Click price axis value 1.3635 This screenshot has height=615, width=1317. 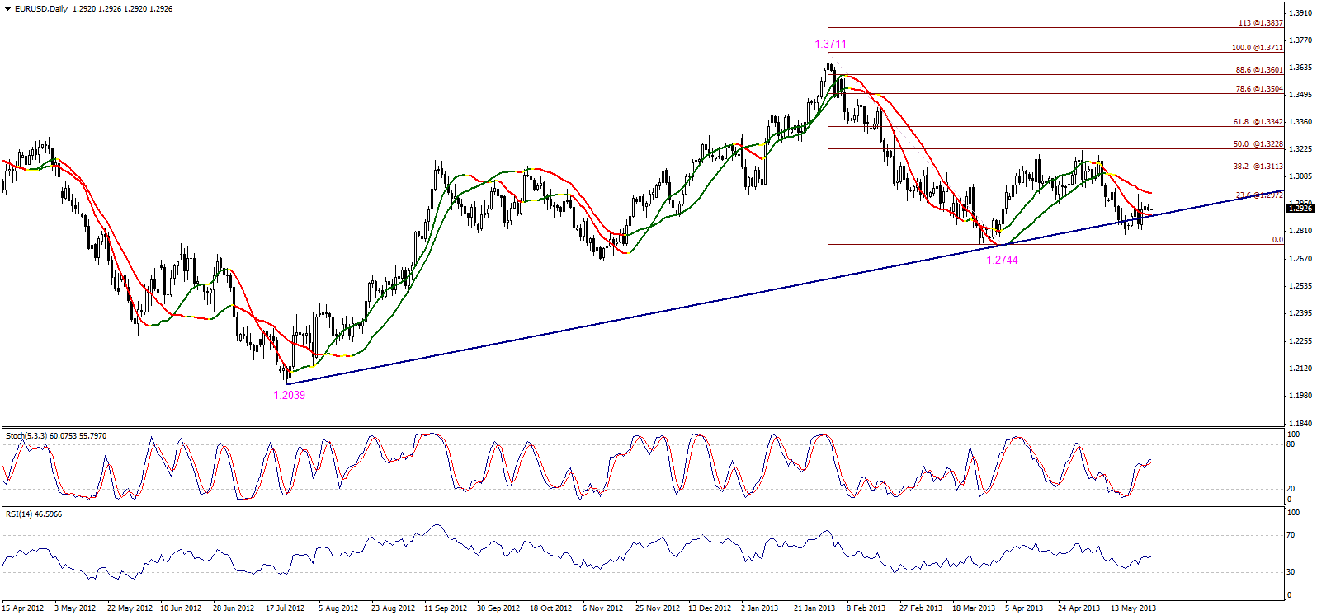[x=1300, y=68]
